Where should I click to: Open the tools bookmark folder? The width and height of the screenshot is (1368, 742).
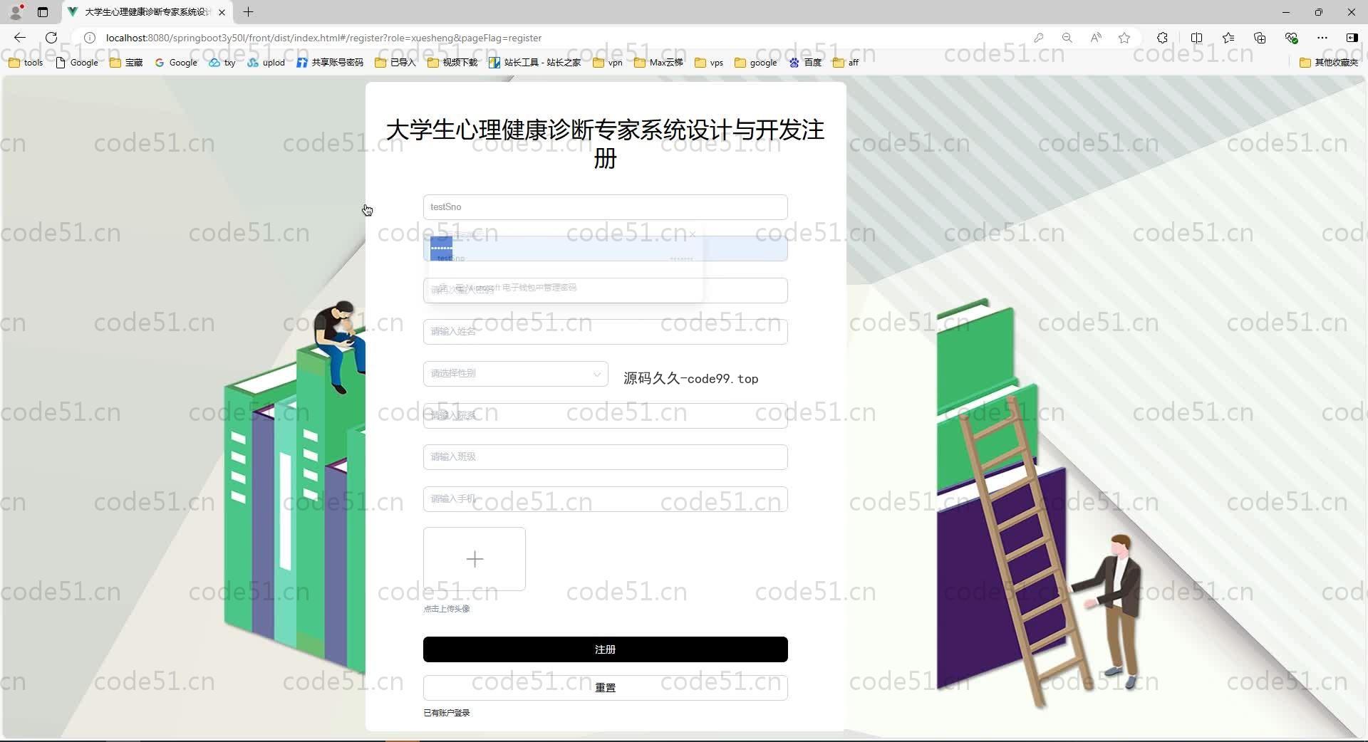[26, 63]
